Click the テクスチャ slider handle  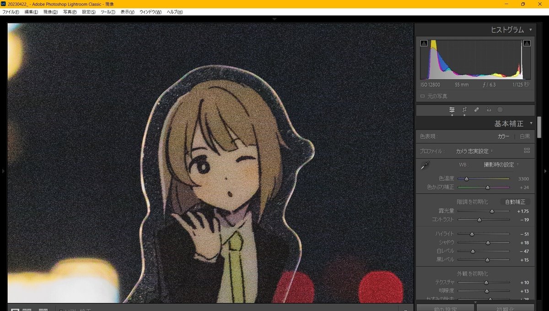486,283
